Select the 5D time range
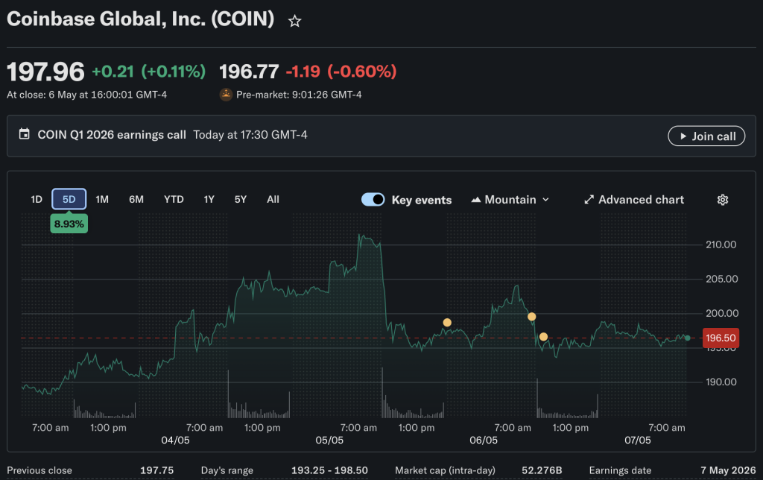The width and height of the screenshot is (763, 480). click(x=69, y=199)
